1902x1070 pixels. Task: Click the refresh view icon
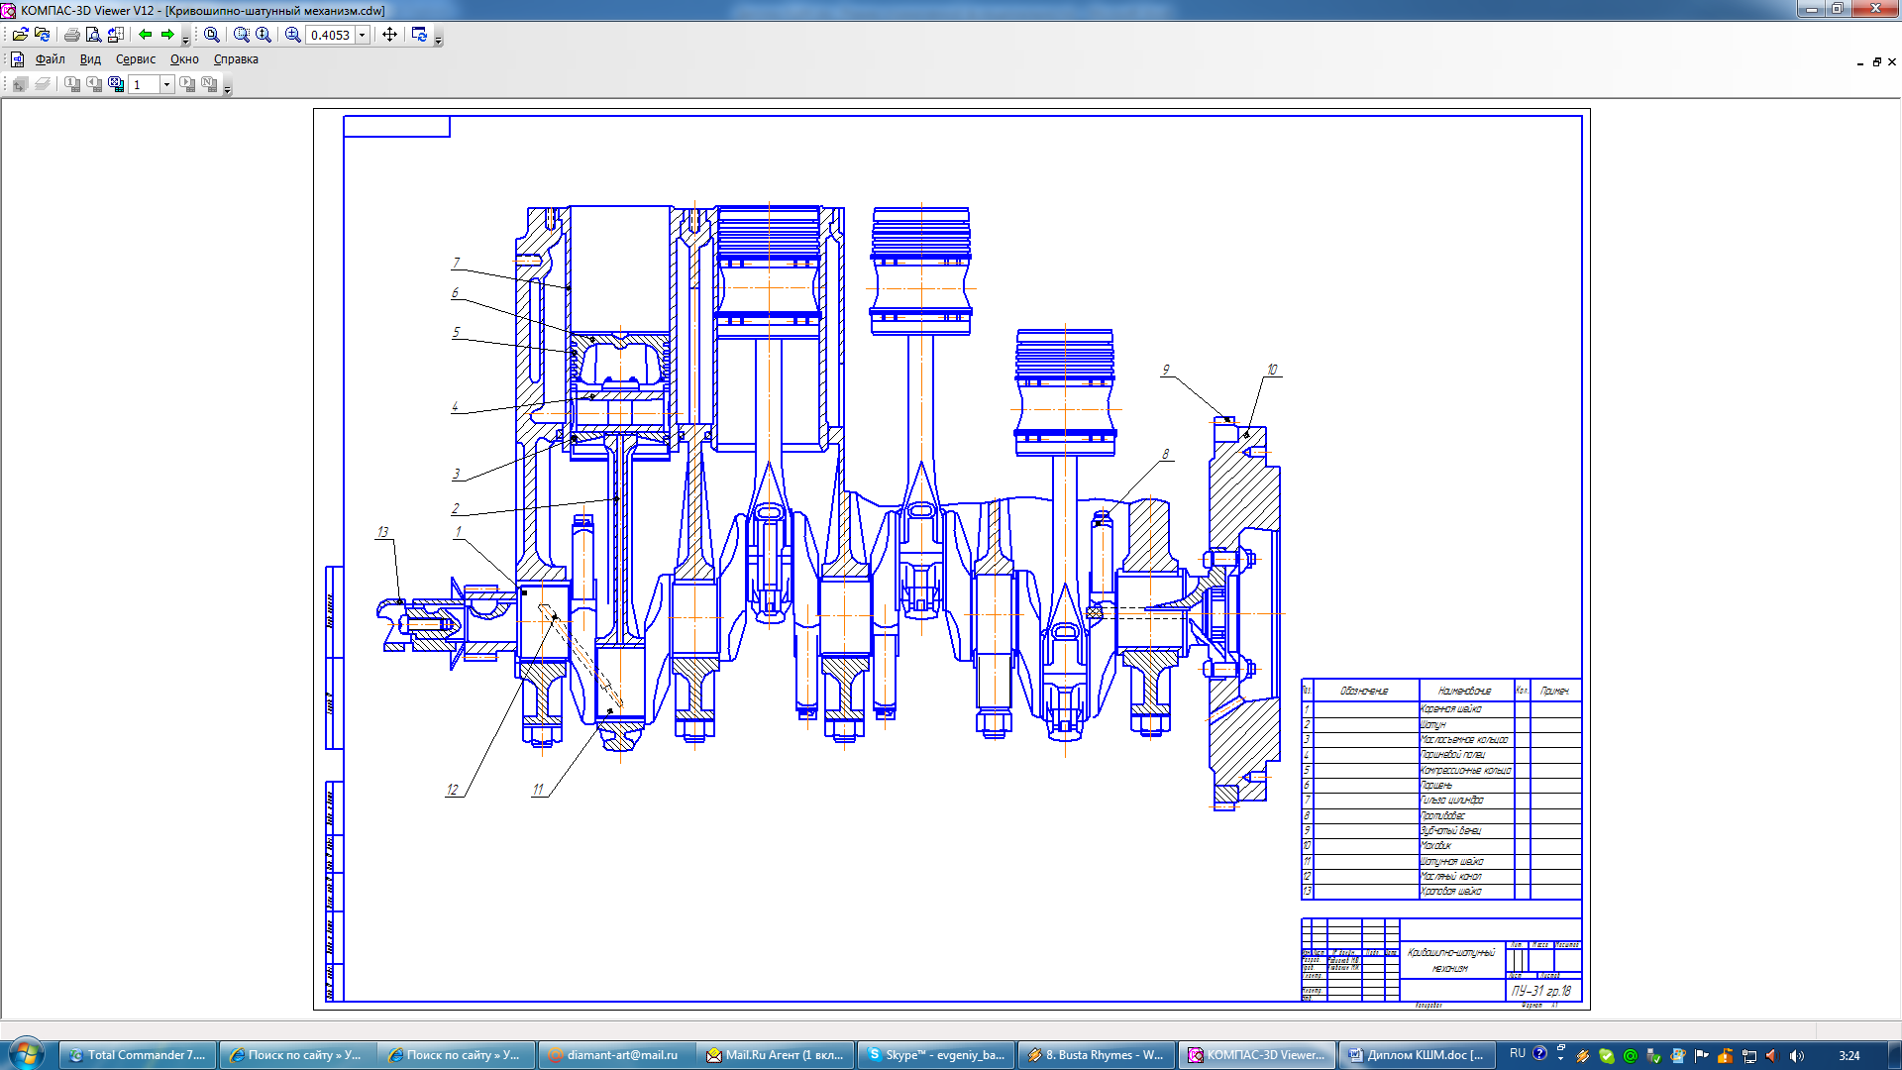coord(419,35)
